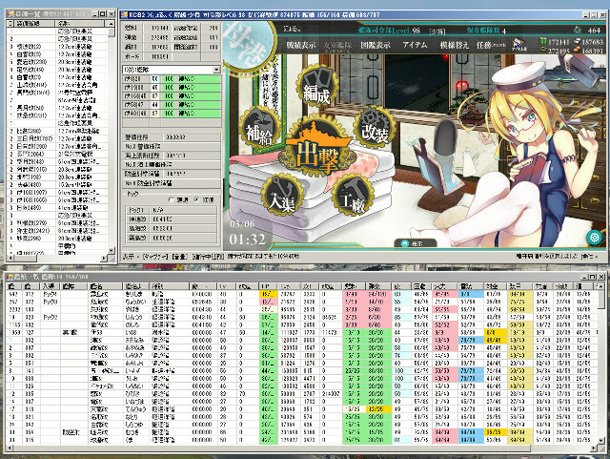Screen dimensions: 610x459
Task: Open the 補給 (supply) gear icon
Action: (259, 128)
